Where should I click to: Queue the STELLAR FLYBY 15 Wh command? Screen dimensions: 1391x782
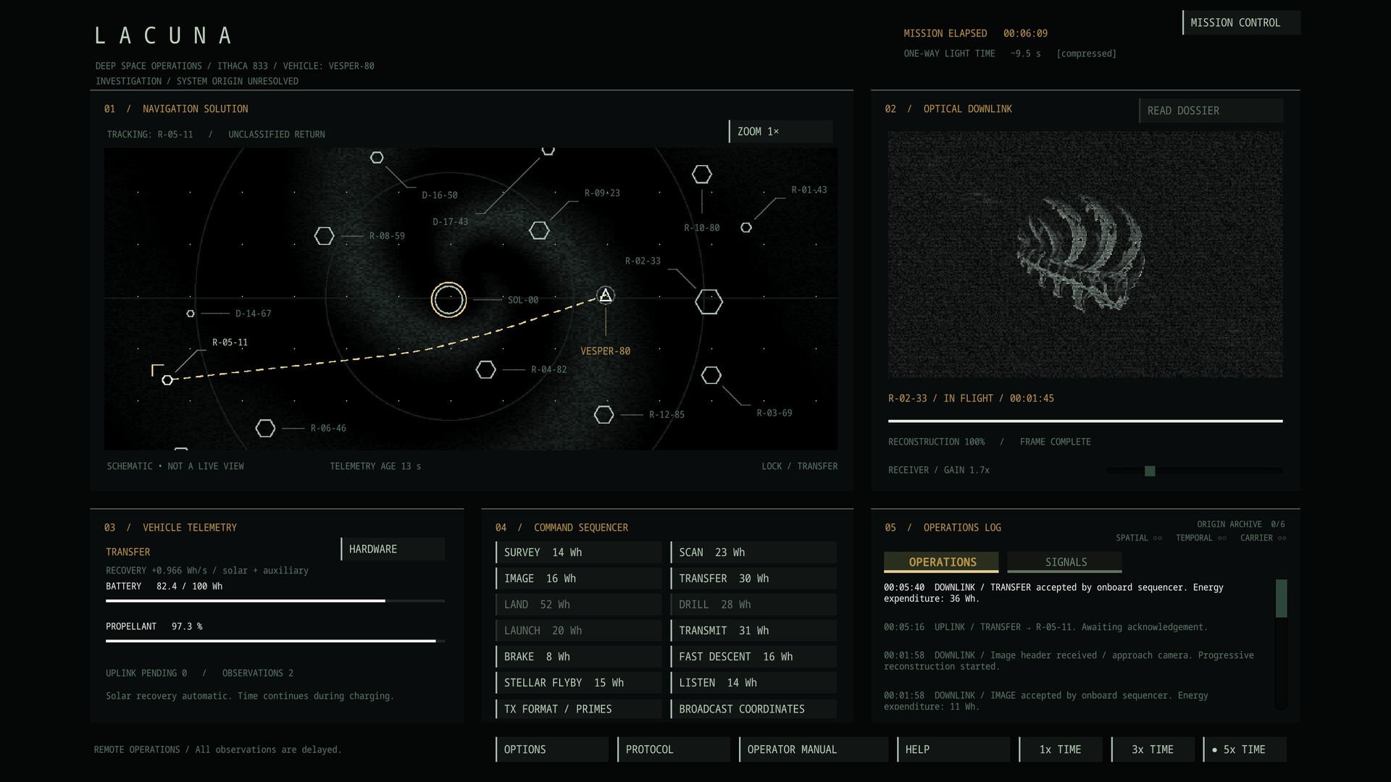[x=578, y=683]
